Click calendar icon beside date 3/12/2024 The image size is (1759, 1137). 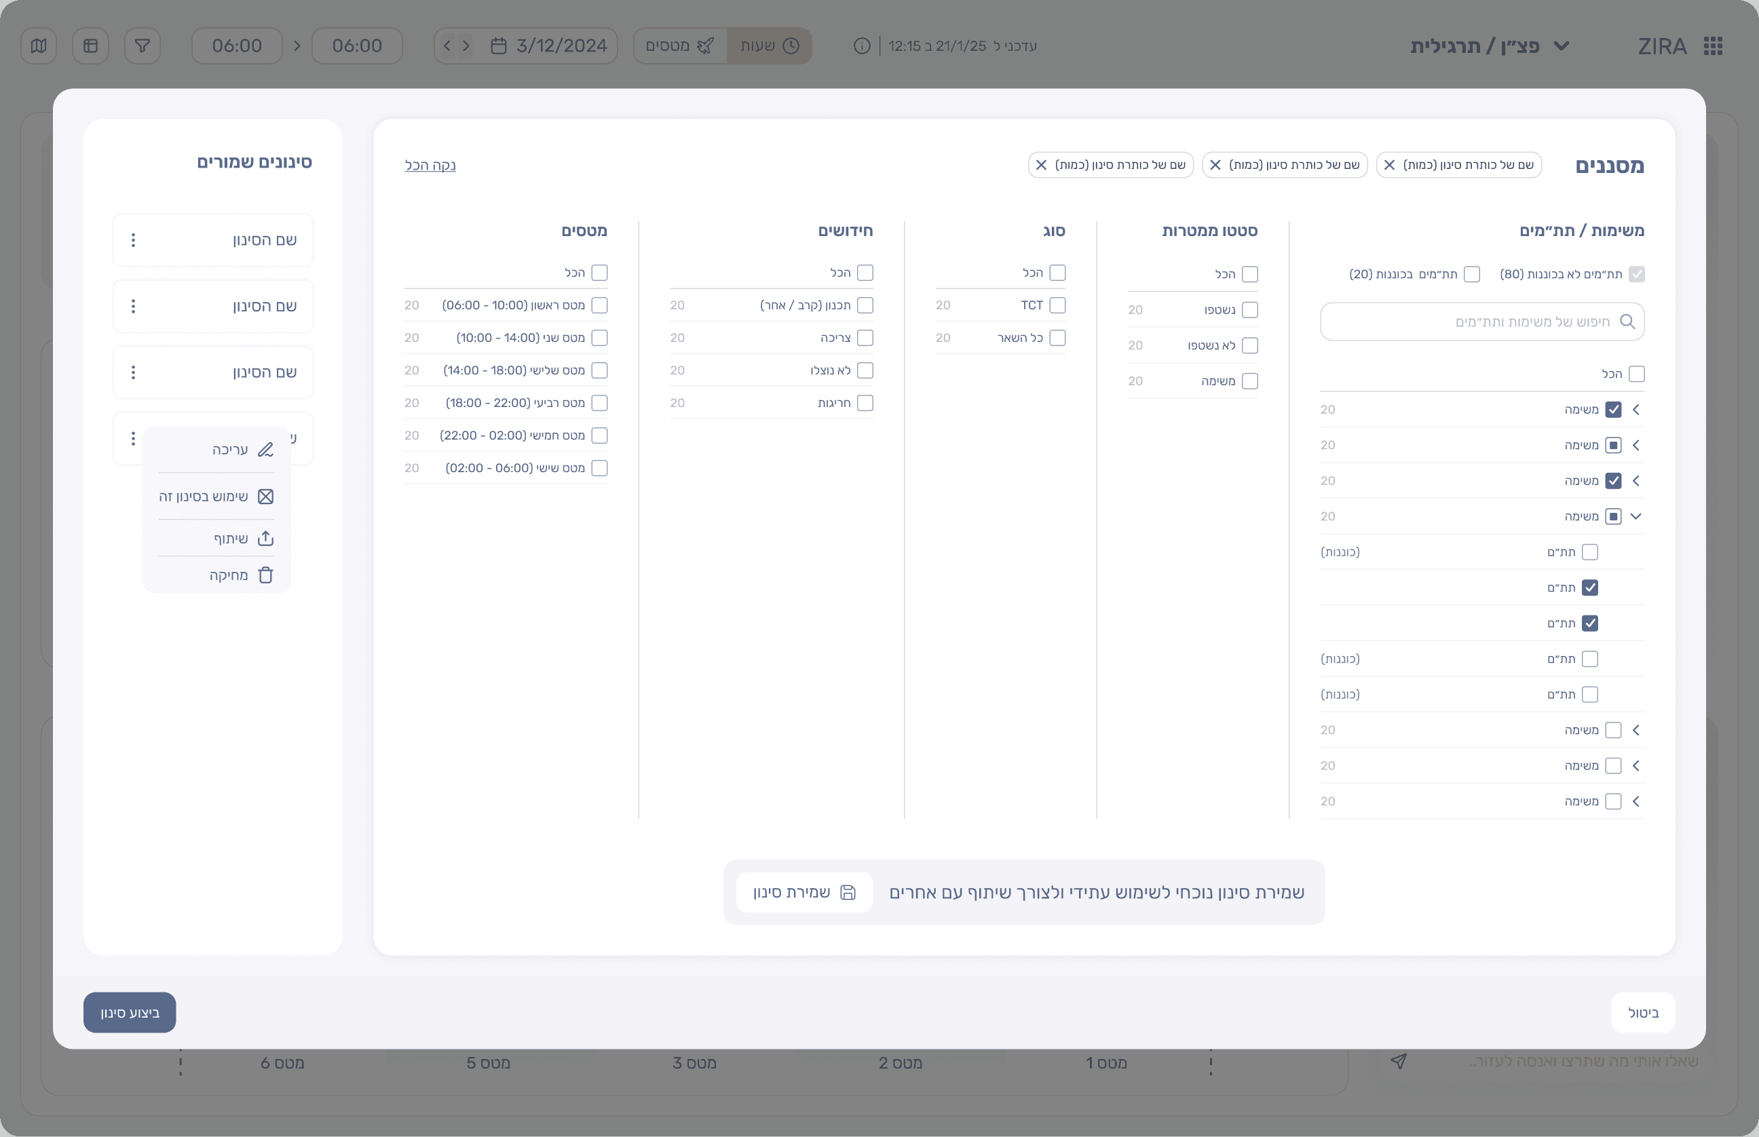pyautogui.click(x=499, y=45)
